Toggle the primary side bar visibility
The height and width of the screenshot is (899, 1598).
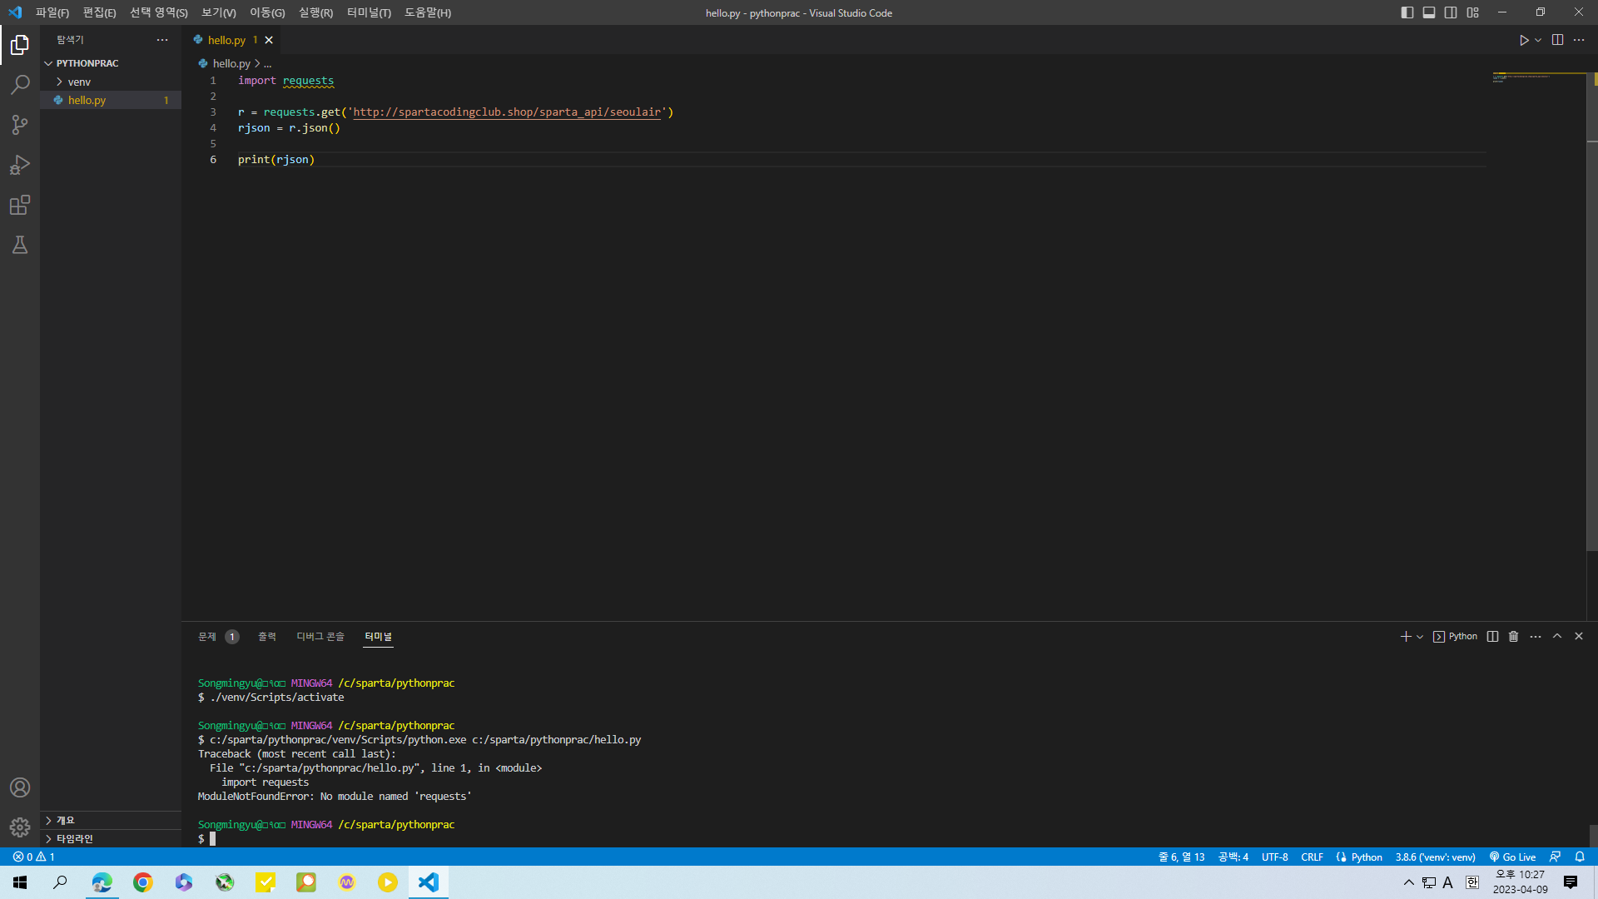click(x=1407, y=12)
